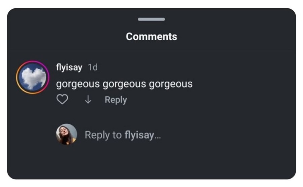Select the cloud-shaped heart avatar thumbnail
The width and height of the screenshot is (303, 187).
coord(32,77)
